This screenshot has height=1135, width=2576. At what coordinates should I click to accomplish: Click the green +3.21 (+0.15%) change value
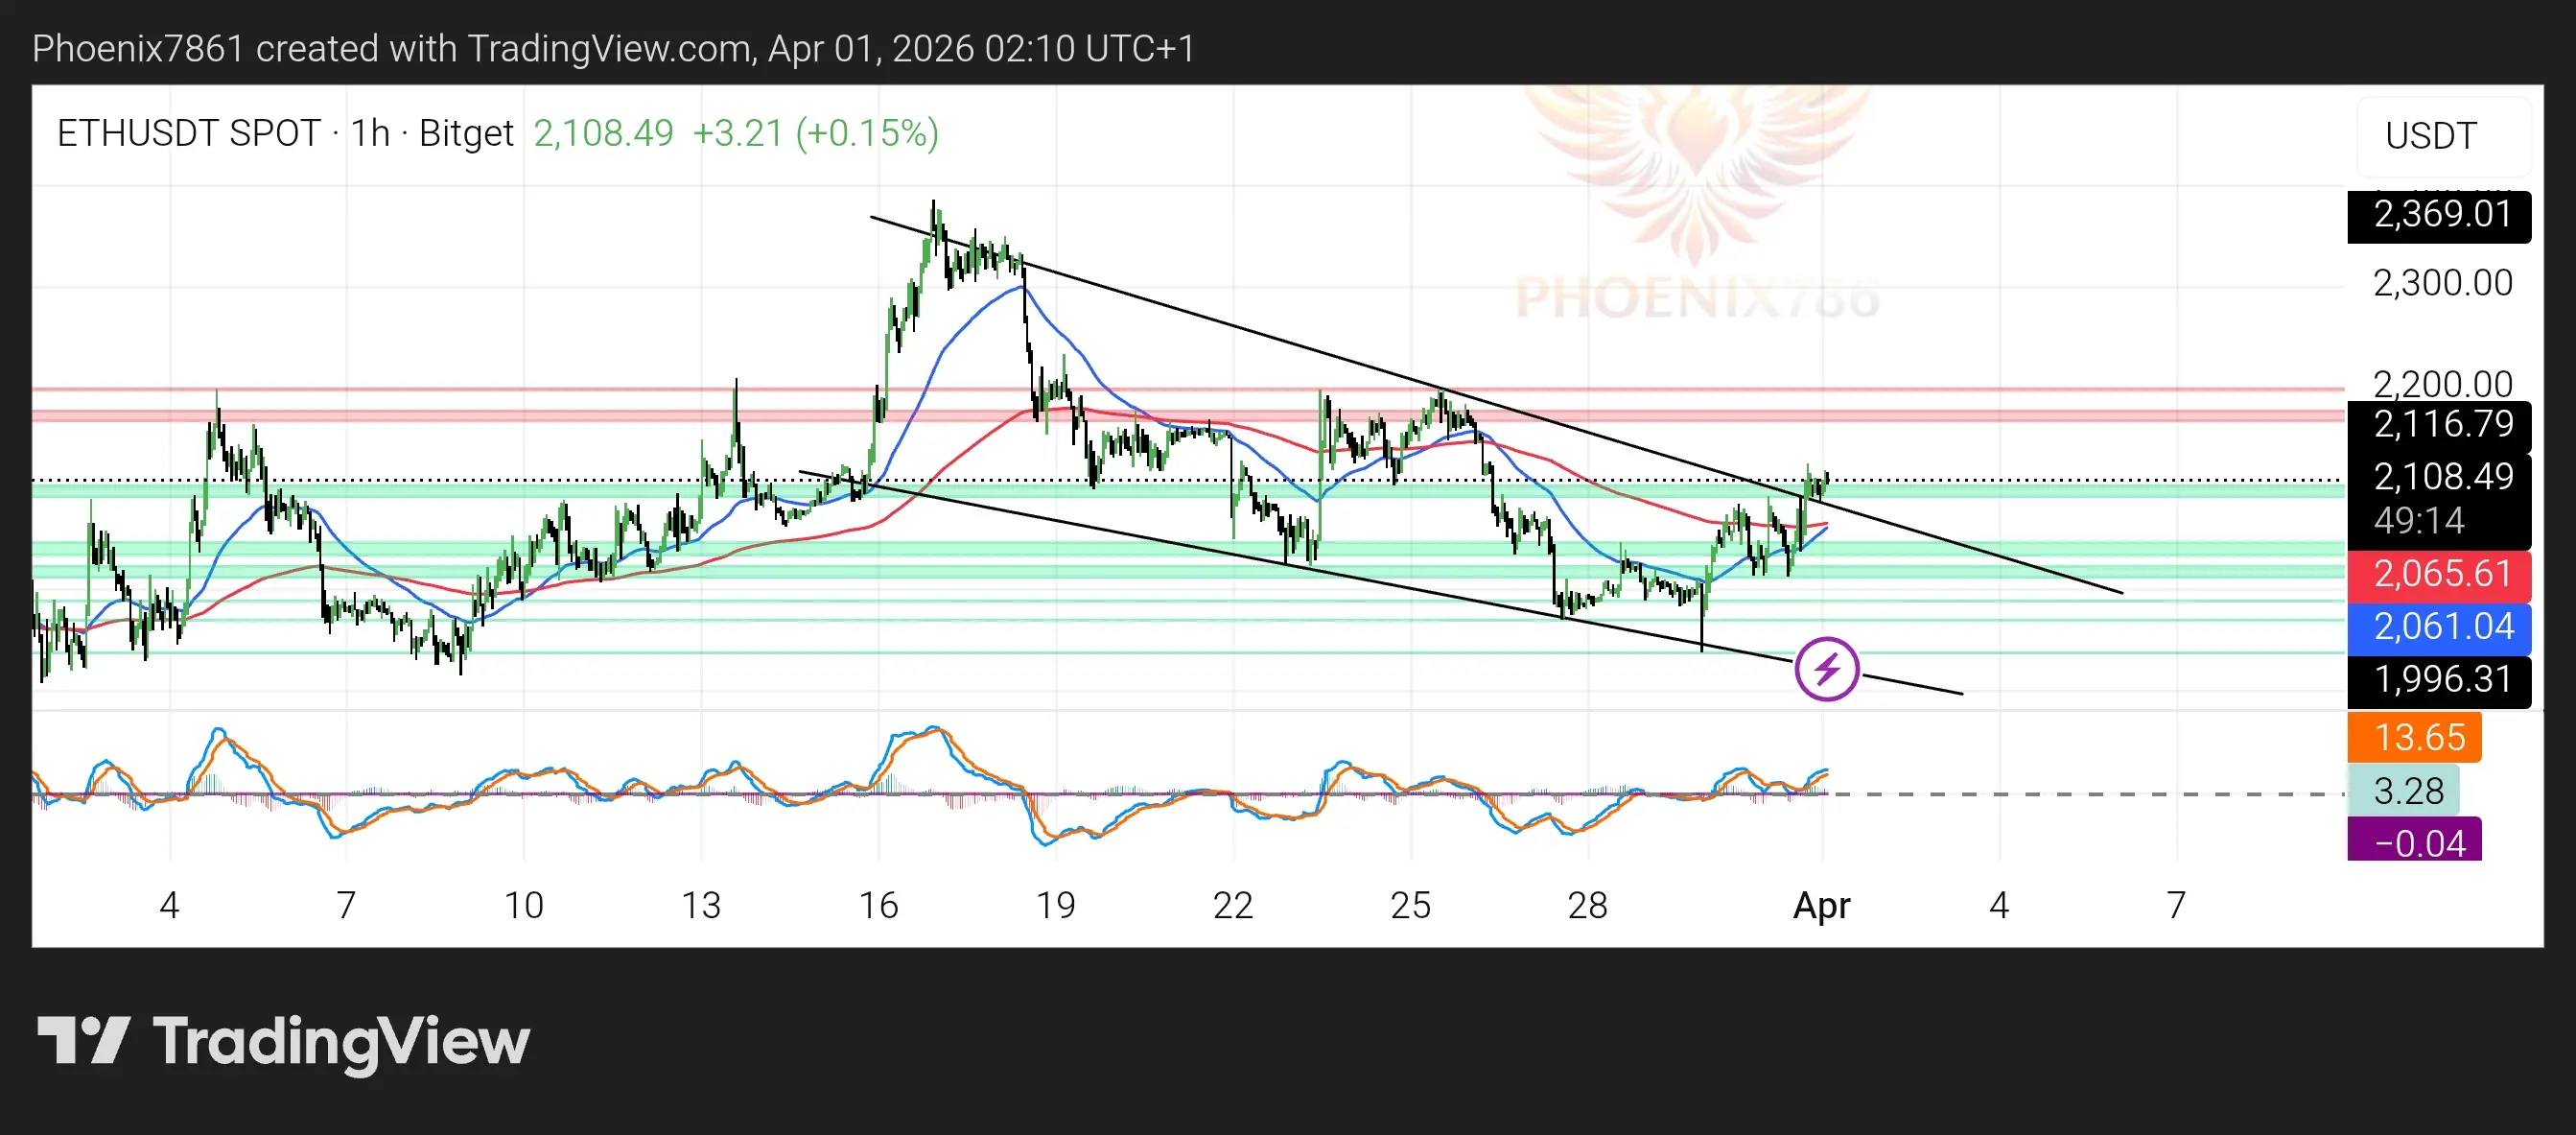[815, 133]
